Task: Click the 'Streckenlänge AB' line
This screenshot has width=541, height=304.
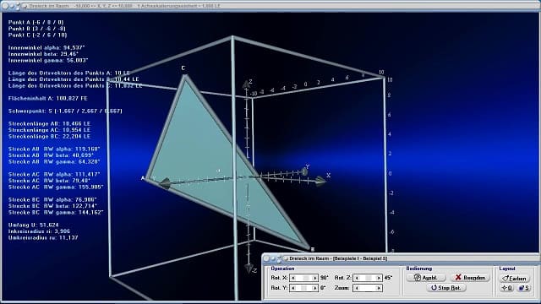Action: (49, 124)
